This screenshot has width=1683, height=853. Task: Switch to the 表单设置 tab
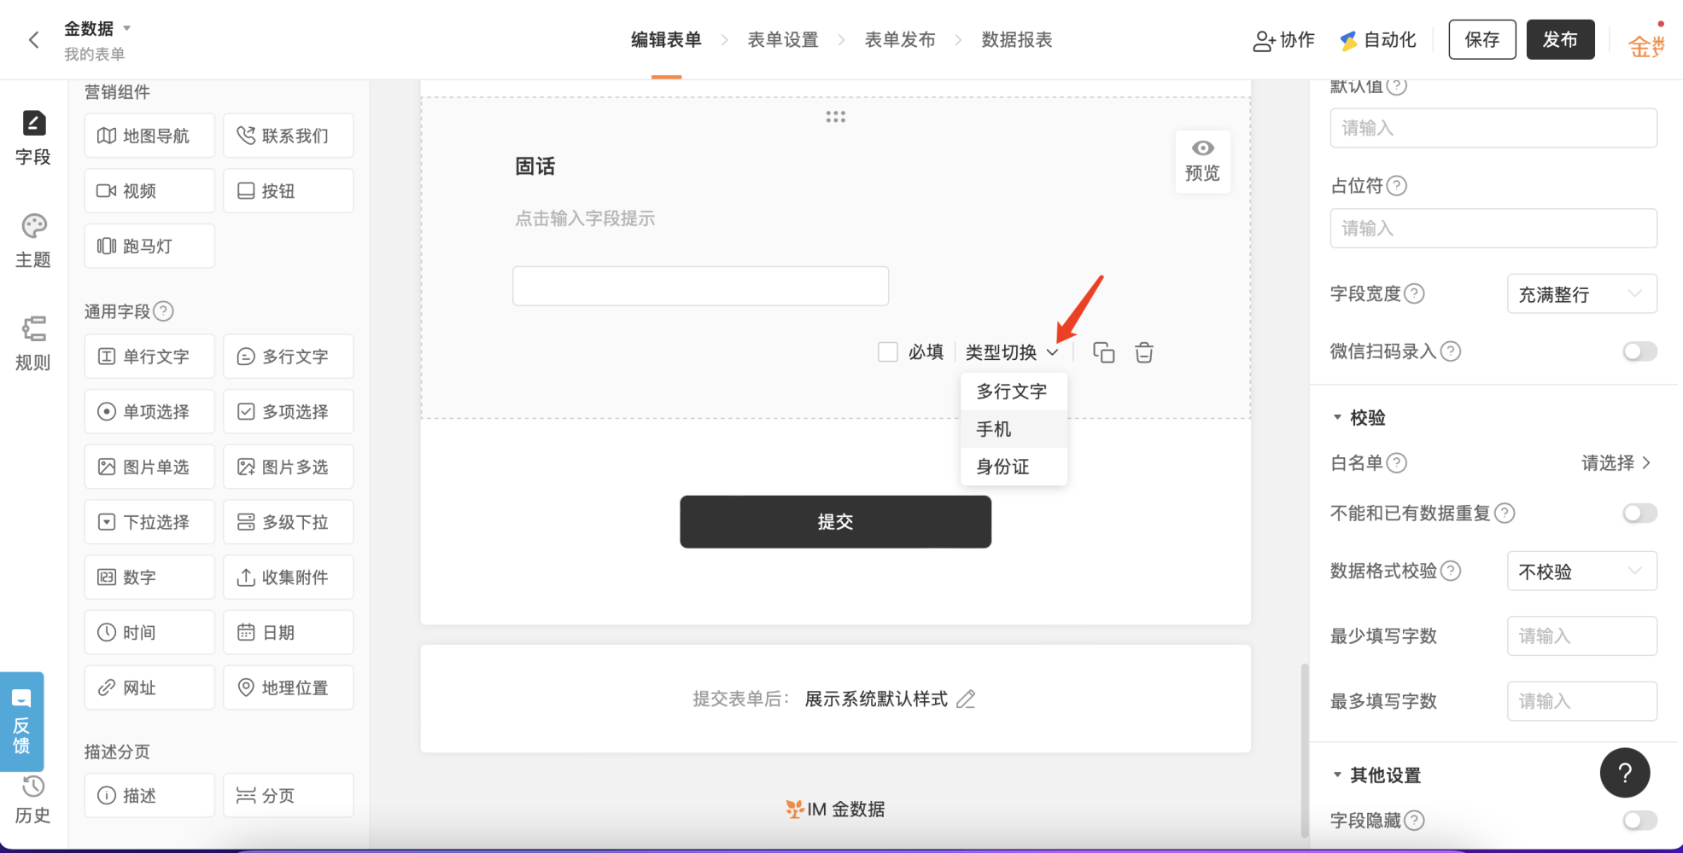[783, 40]
